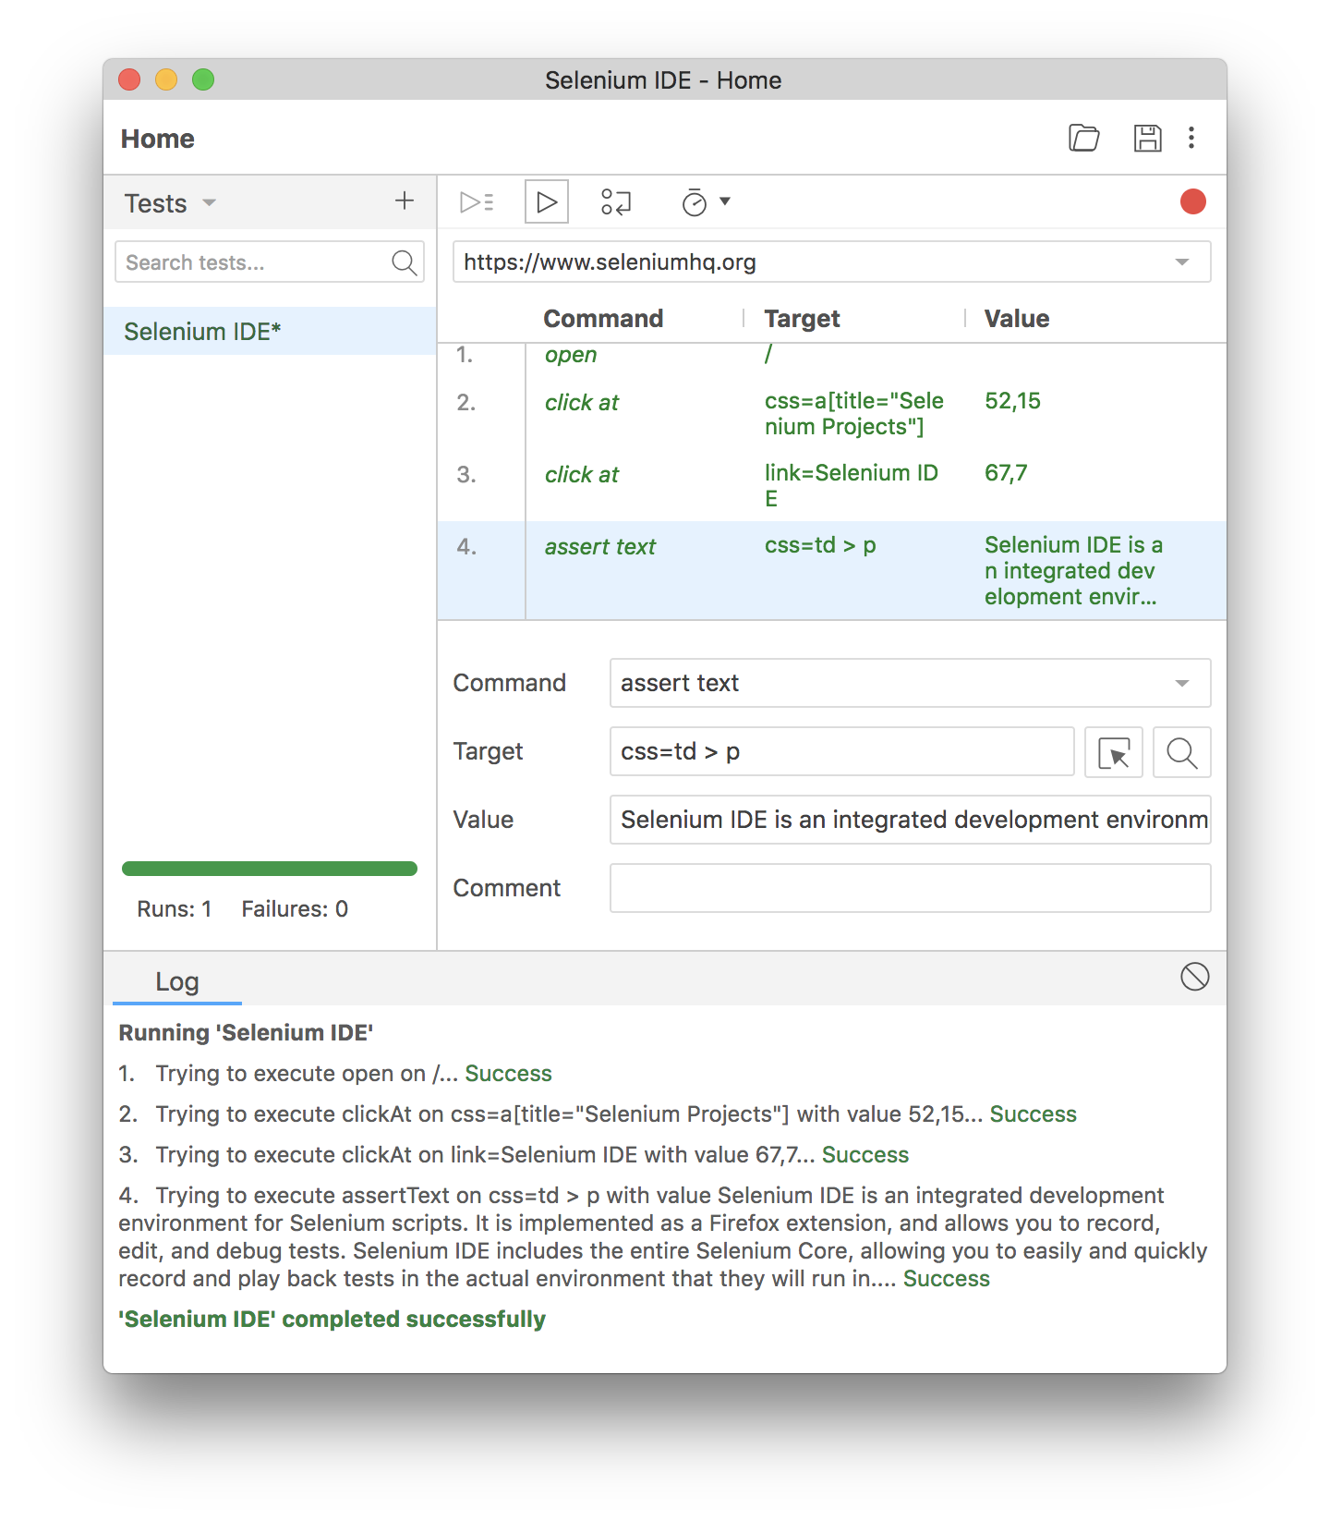Image resolution: width=1330 pixels, height=1521 pixels.
Task: Click search magnifier in tests search
Action: coord(404,262)
